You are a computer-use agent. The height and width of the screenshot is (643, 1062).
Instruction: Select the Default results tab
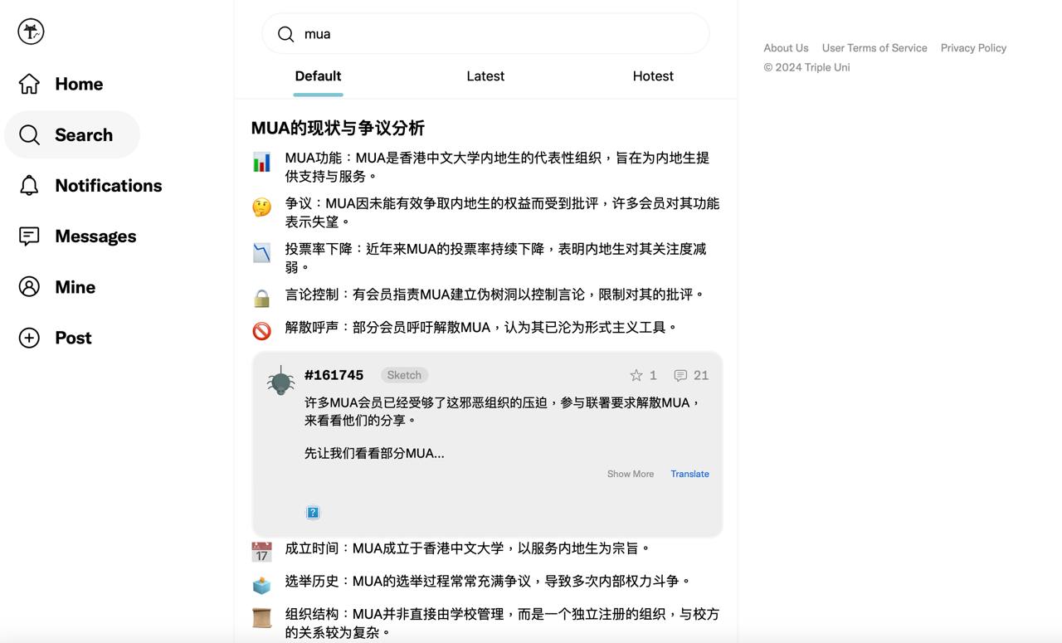coord(318,76)
